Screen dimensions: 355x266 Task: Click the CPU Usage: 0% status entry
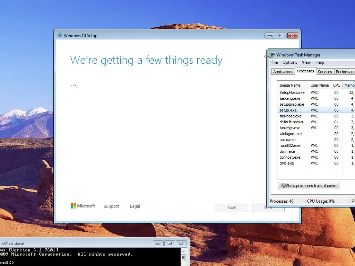click(x=321, y=201)
